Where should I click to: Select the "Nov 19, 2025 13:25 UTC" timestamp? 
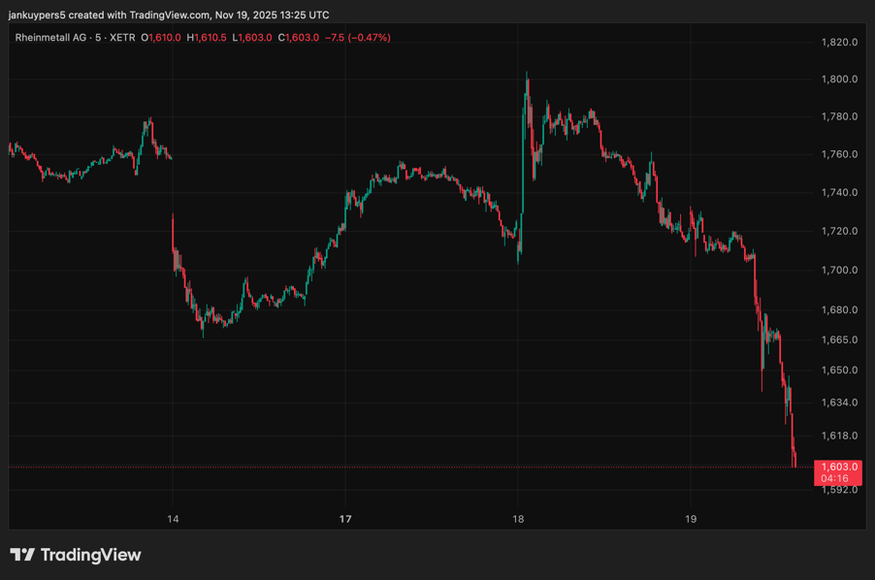[273, 16]
